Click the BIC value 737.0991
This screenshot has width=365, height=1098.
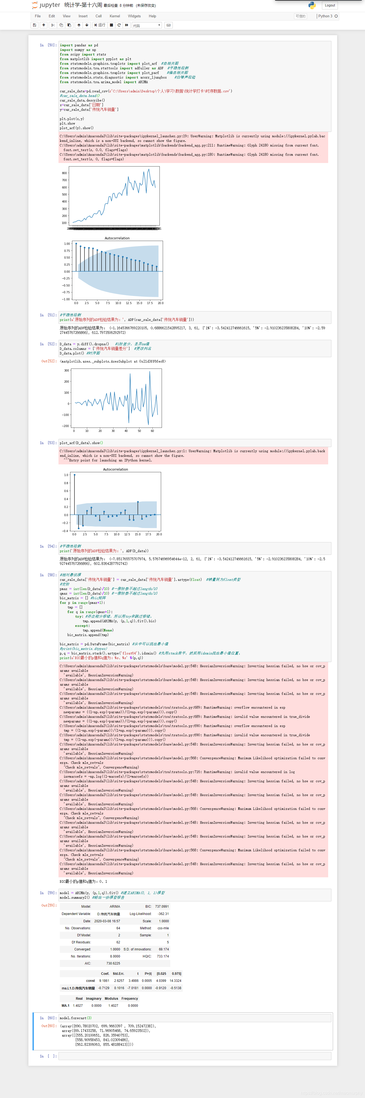162,906
